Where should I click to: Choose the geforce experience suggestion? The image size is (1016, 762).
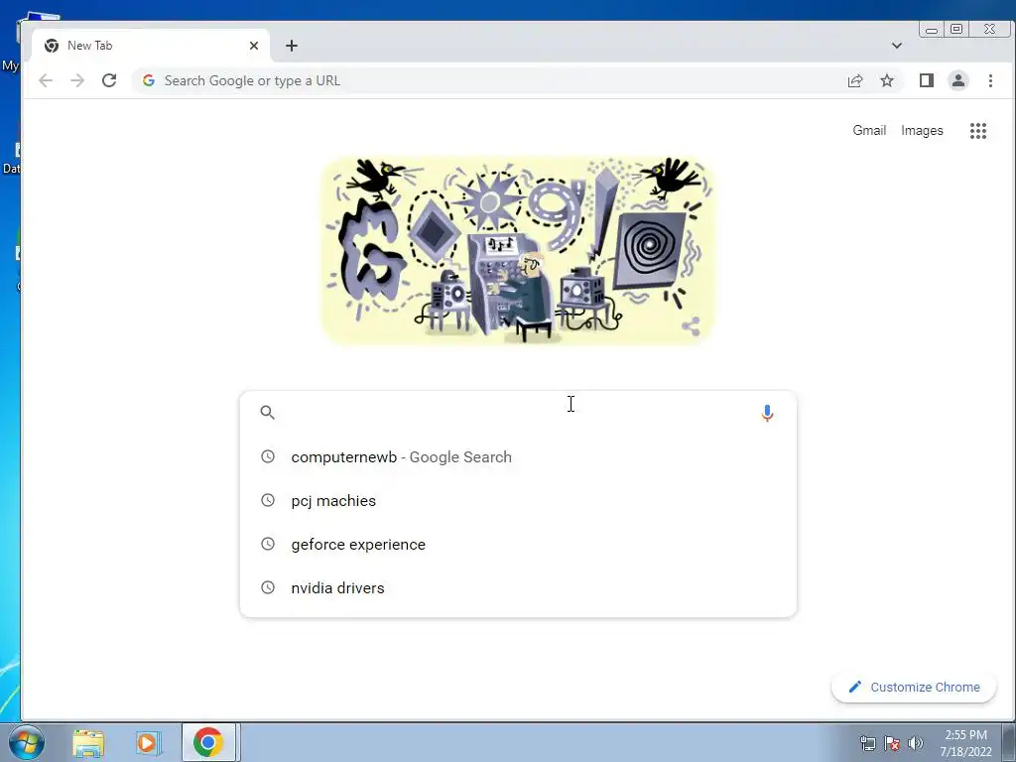coord(518,545)
